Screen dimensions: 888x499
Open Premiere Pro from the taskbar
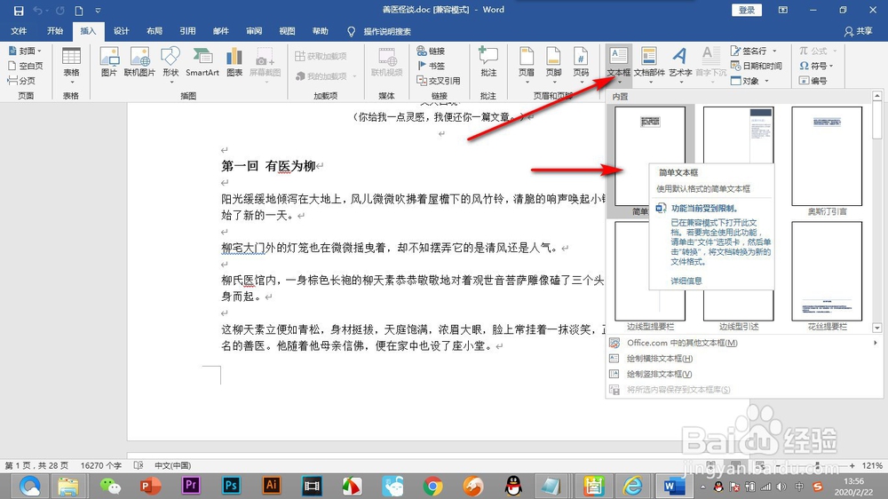point(191,486)
